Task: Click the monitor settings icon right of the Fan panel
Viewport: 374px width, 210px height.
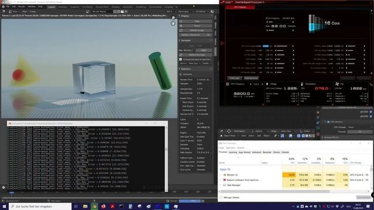Action: [371, 85]
